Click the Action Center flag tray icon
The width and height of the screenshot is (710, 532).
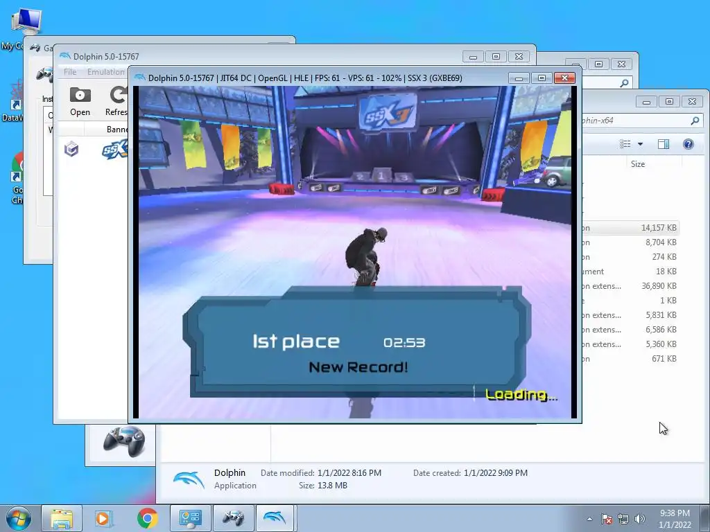pos(606,519)
